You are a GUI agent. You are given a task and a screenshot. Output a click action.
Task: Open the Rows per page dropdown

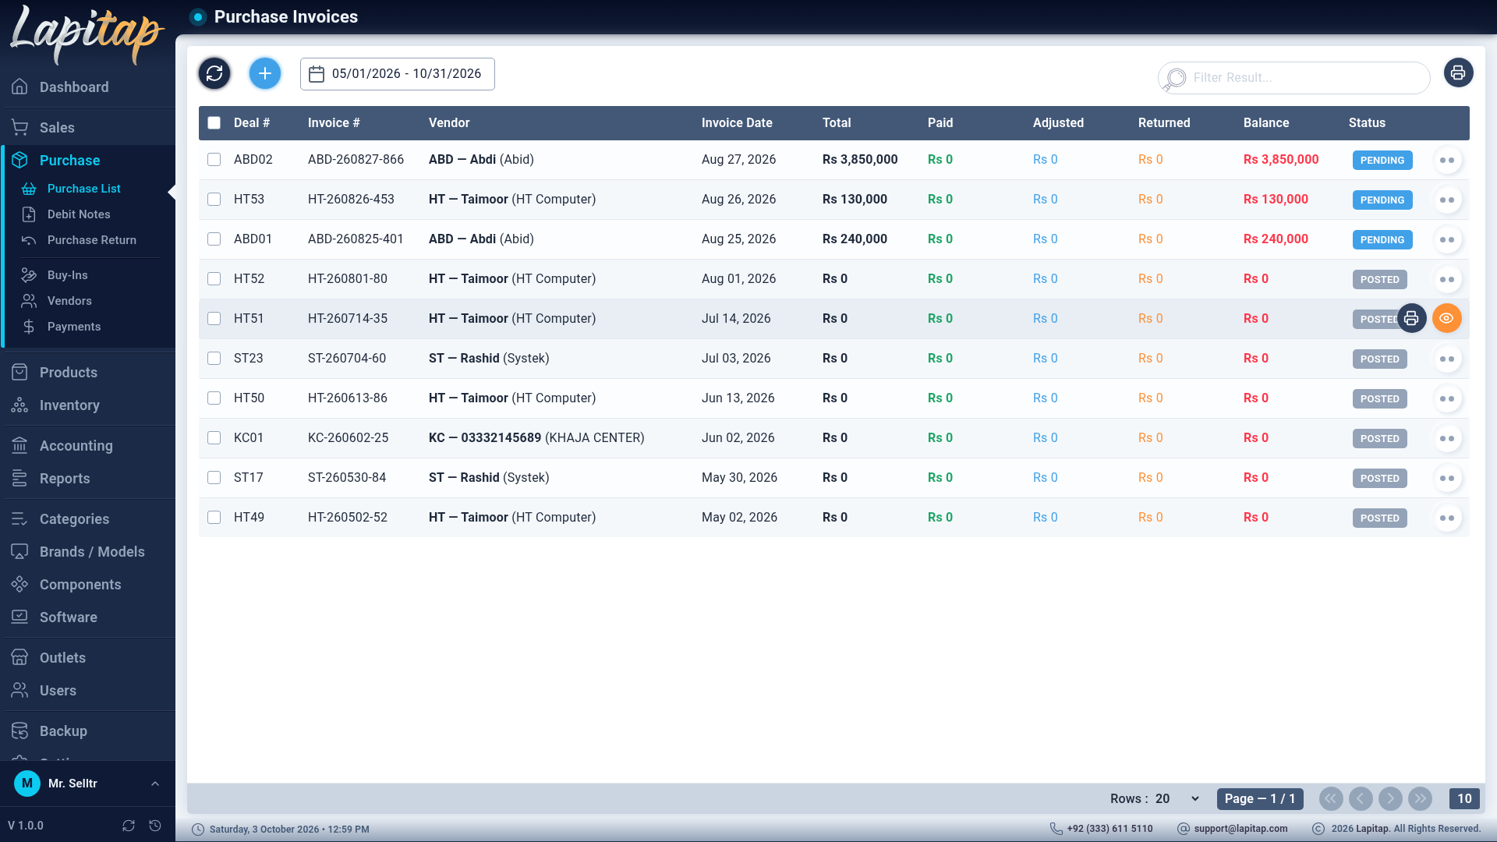tap(1177, 798)
